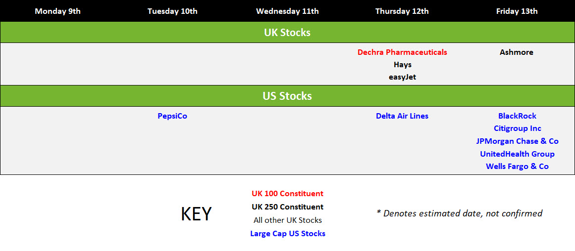
Task: Select Wells Fargo & Co entry
Action: pos(517,167)
